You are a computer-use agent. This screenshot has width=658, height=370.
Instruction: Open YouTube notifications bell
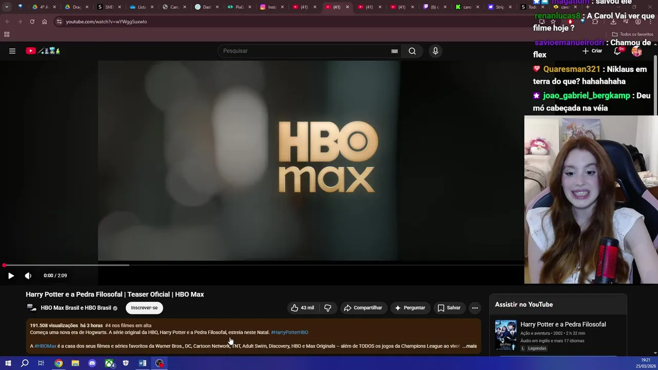click(618, 51)
